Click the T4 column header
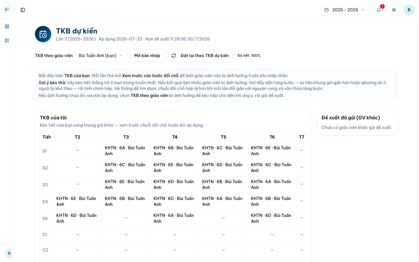 click(175, 137)
